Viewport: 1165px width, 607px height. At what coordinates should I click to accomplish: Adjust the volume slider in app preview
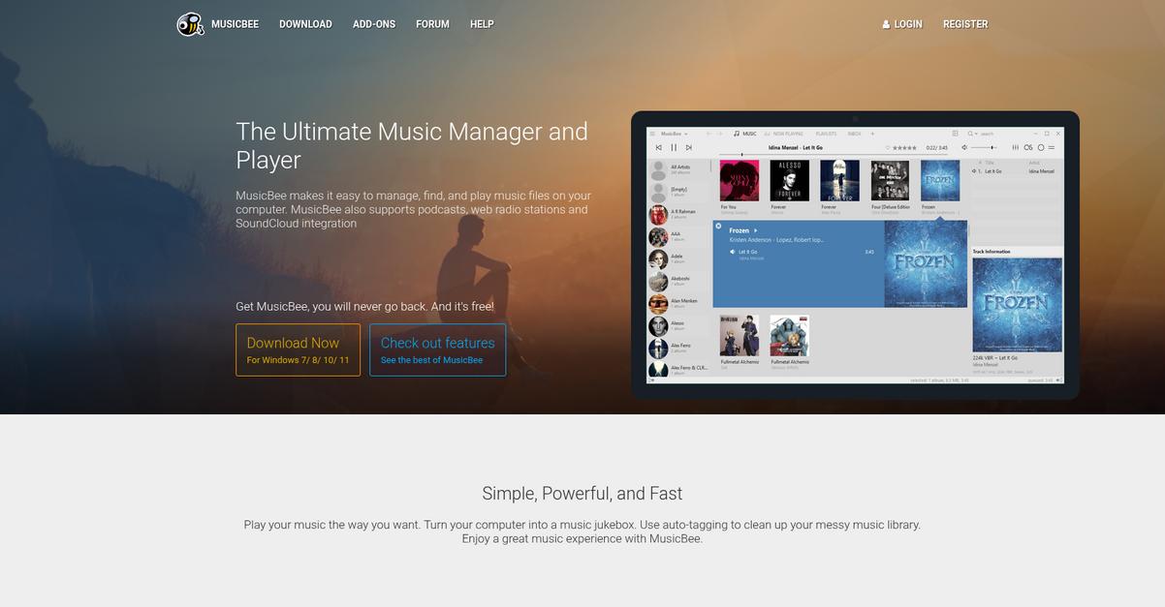click(x=984, y=147)
